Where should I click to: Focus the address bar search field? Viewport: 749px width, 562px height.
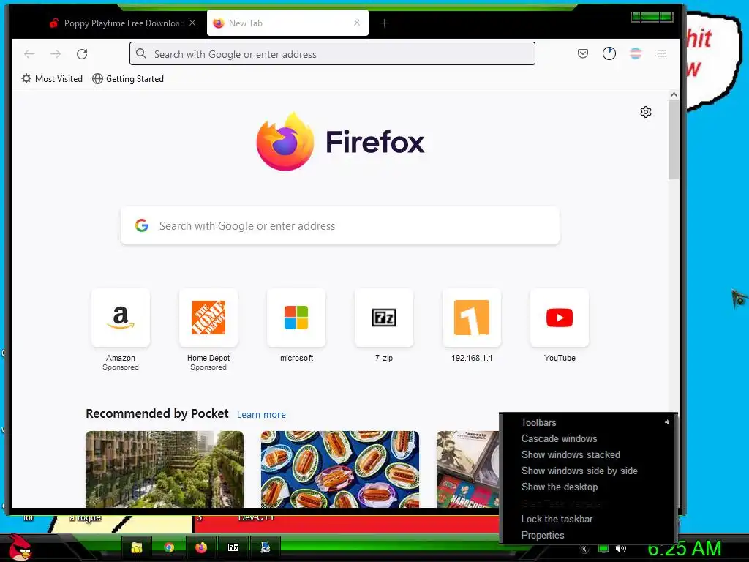click(332, 53)
